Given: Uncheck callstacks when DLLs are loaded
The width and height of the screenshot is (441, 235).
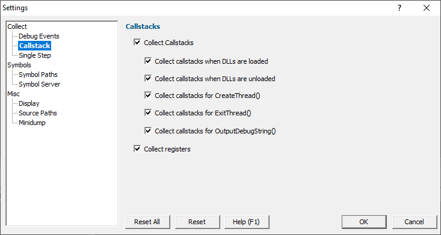Looking at the screenshot, I should click(148, 61).
